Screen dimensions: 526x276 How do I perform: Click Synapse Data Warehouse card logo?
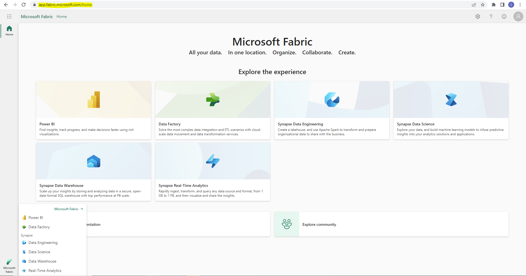(x=94, y=161)
